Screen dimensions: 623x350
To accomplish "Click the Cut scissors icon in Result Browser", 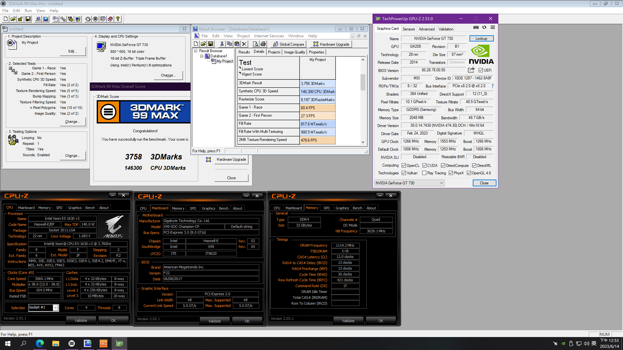I will 222,44.
